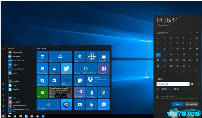Open the Films & TV tile

tap(104, 57)
